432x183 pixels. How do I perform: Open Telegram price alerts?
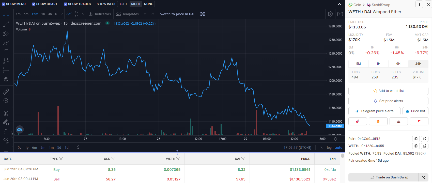click(x=374, y=111)
